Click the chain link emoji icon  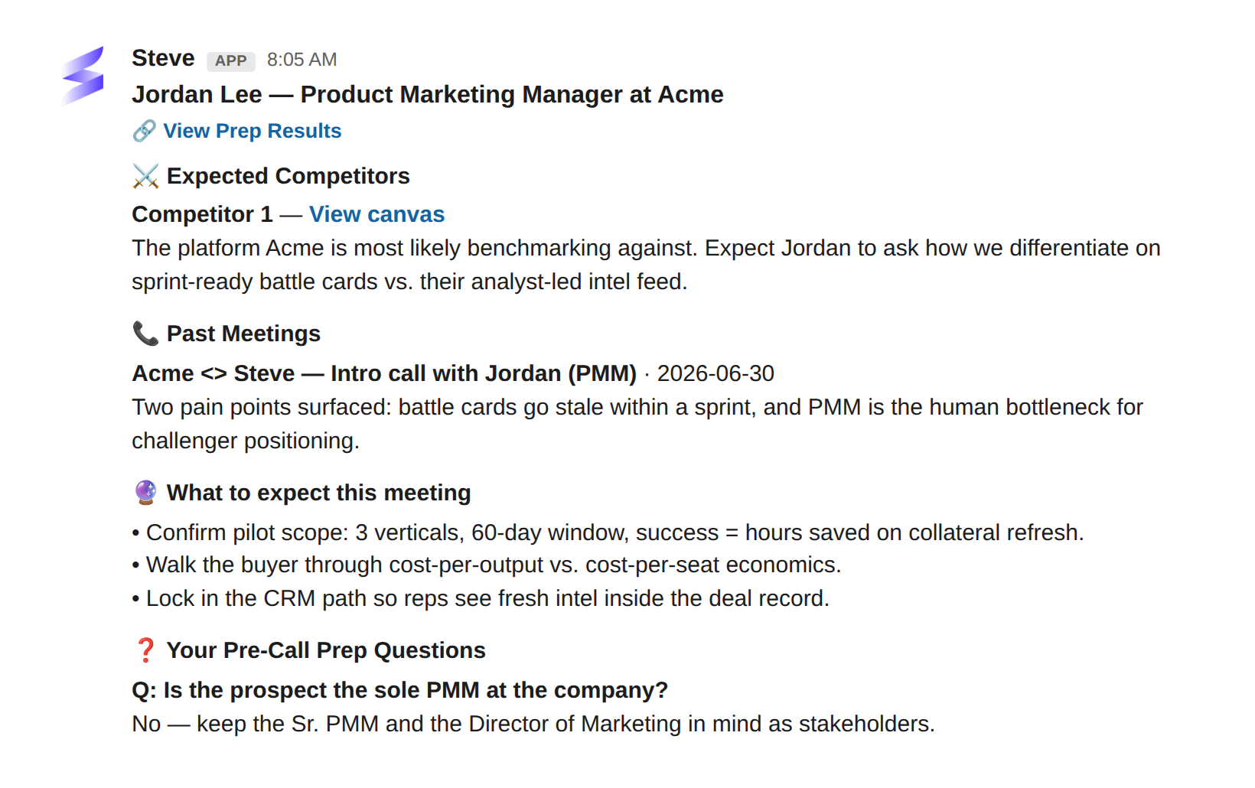point(144,131)
